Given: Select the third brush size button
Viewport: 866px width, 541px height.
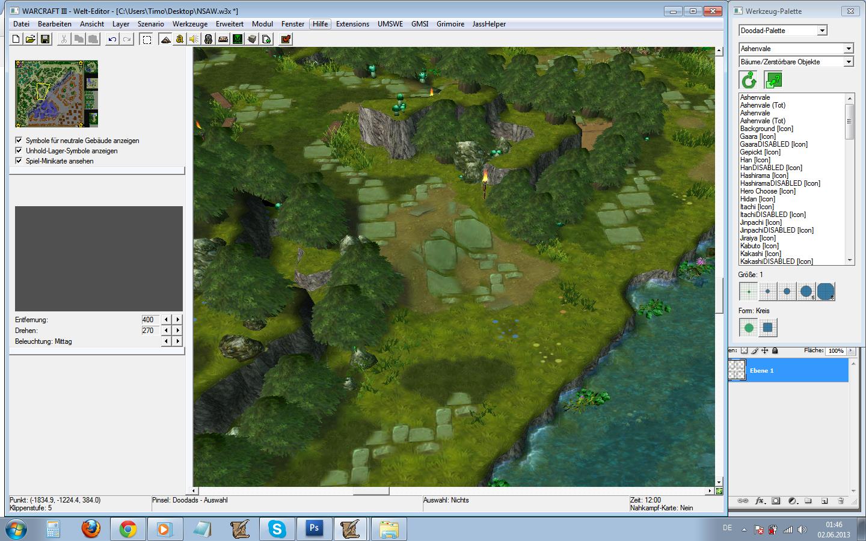Looking at the screenshot, I should click(x=787, y=292).
